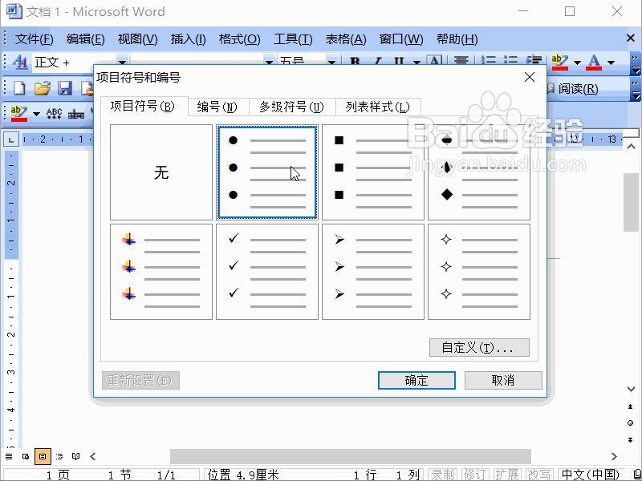
Task: Open the 插入(I) menu
Action: tap(188, 39)
